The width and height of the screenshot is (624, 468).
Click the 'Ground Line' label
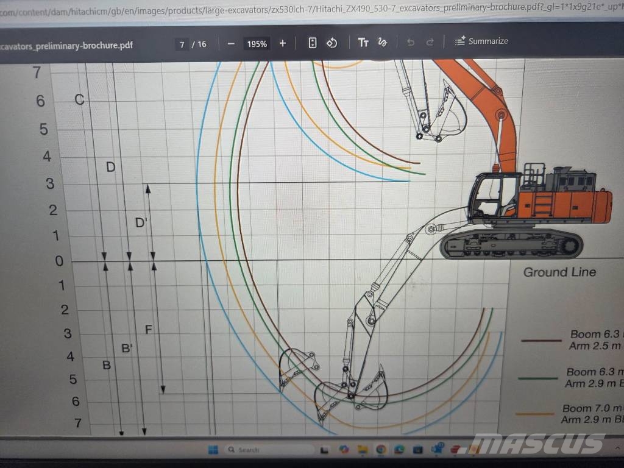point(559,272)
